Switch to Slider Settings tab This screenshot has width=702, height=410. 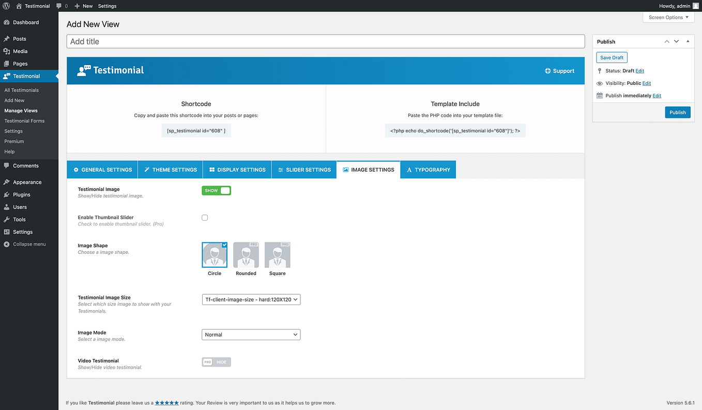(304, 170)
